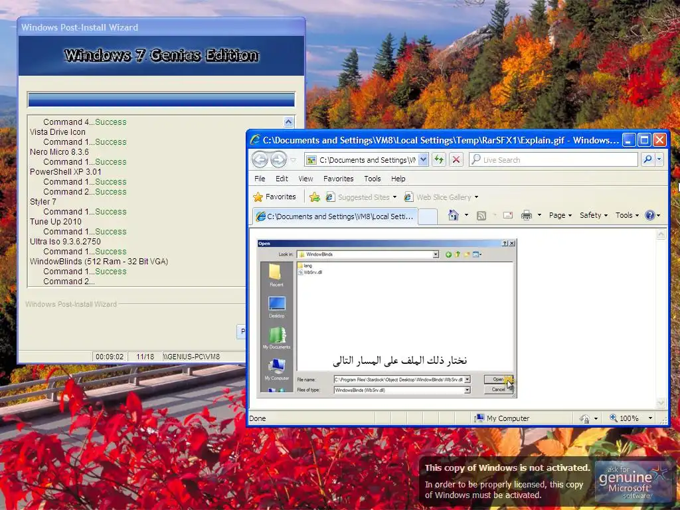Open the Help menu
This screenshot has width=680, height=510.
click(398, 179)
